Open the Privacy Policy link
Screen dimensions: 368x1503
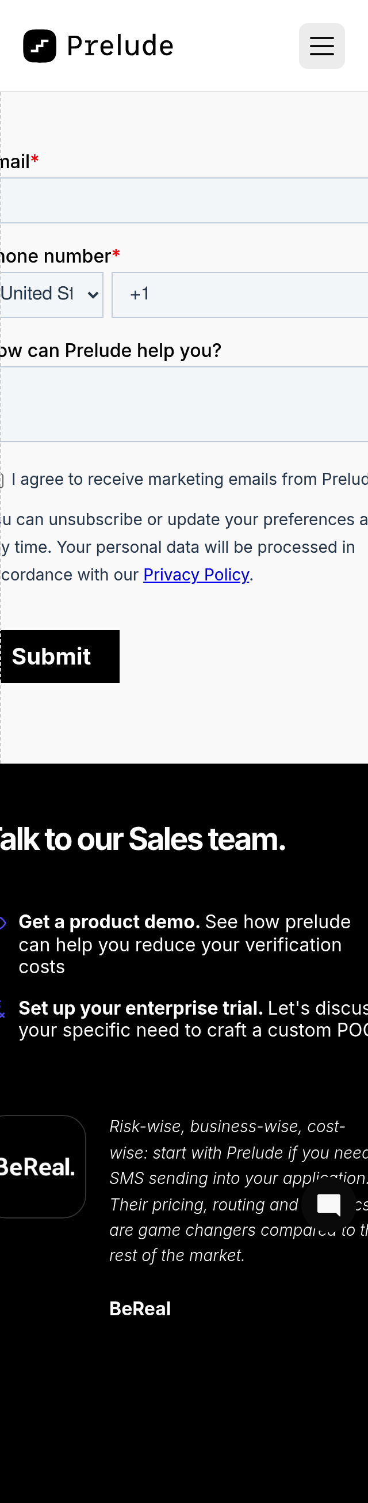pyautogui.click(x=195, y=575)
